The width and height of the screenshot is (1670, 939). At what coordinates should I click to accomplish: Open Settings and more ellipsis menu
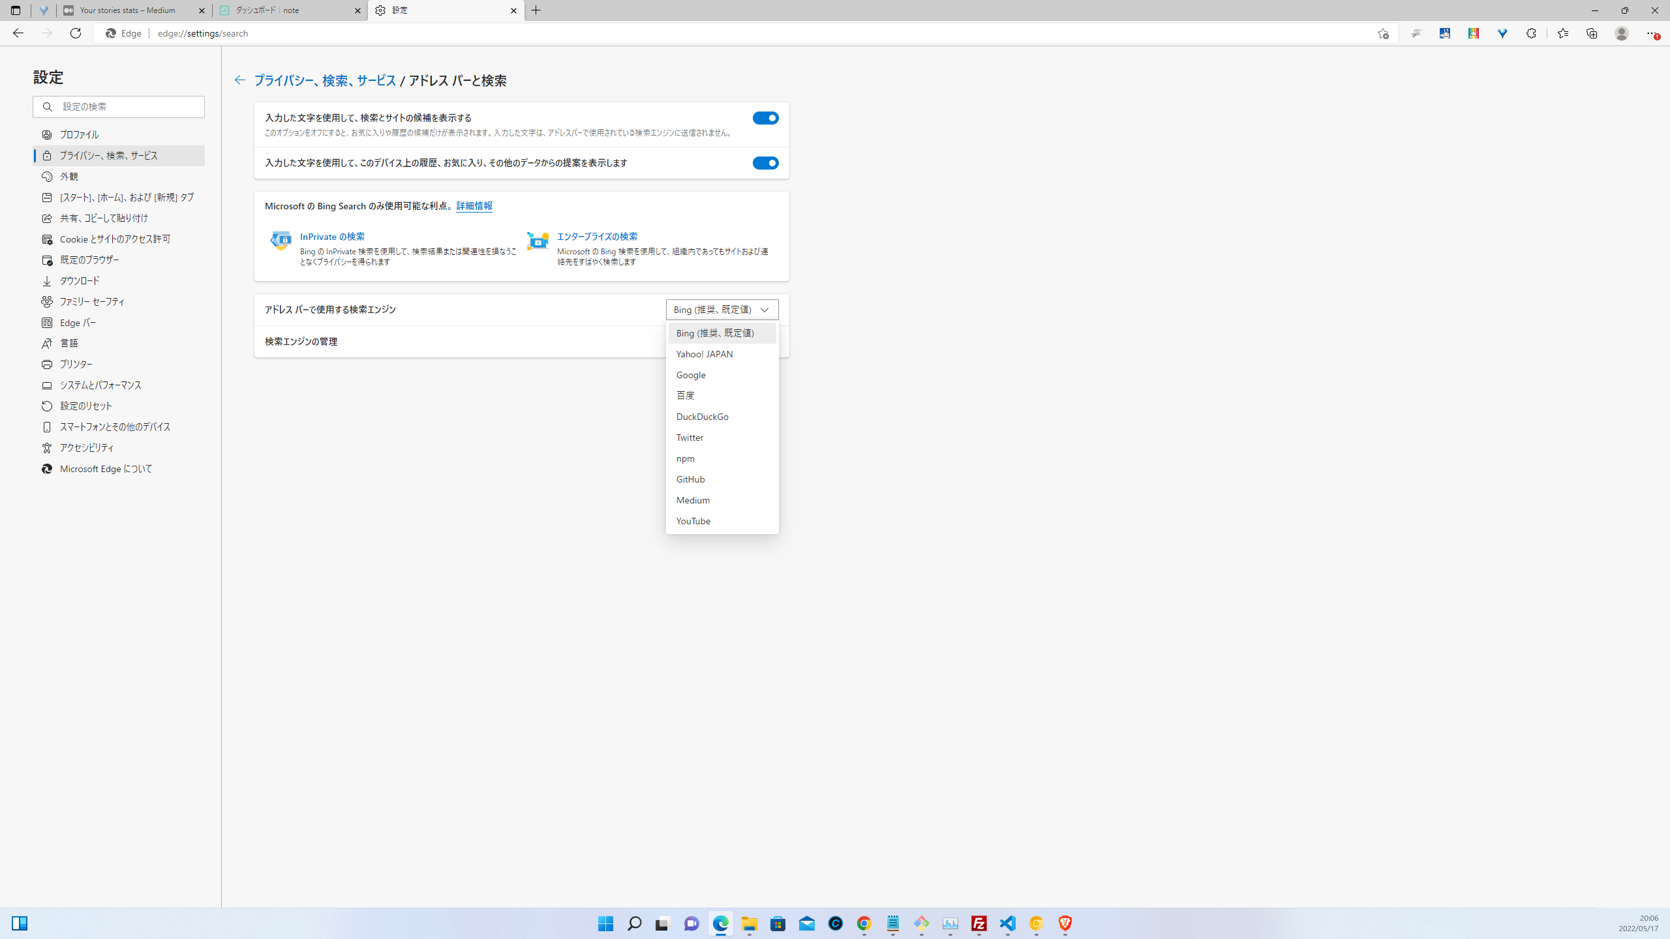[x=1651, y=33]
